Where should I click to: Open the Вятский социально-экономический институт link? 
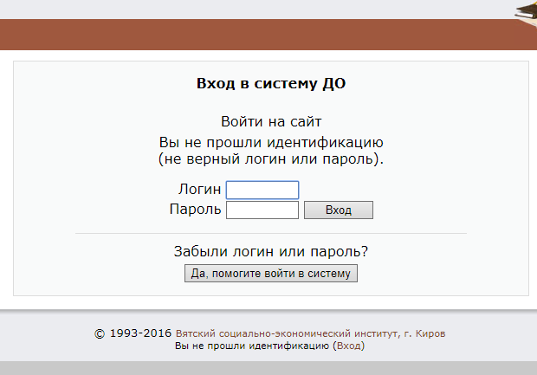tap(310, 333)
